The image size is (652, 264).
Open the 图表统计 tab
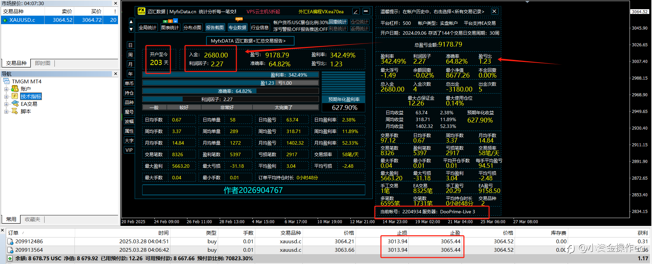pyautogui.click(x=170, y=28)
